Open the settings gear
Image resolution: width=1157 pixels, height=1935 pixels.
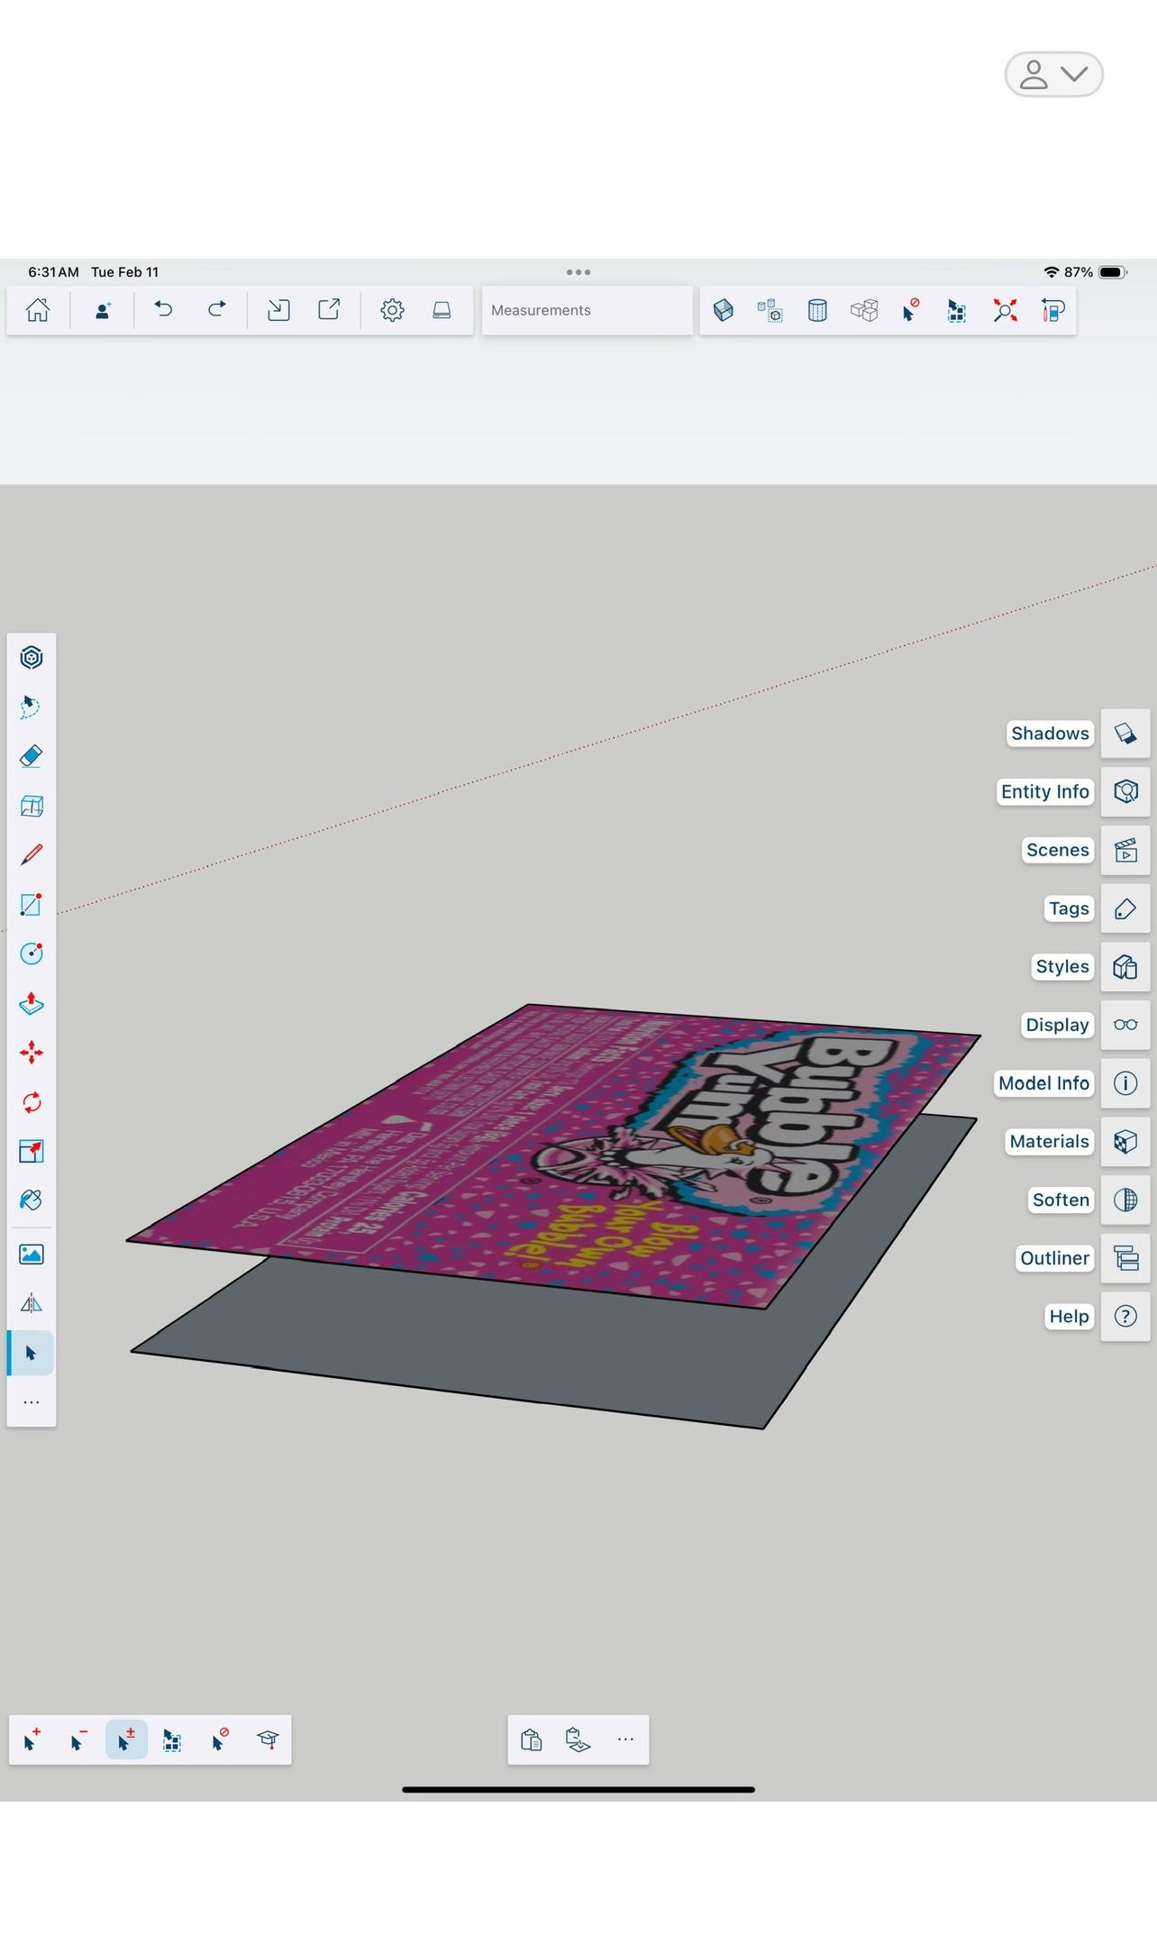(392, 310)
